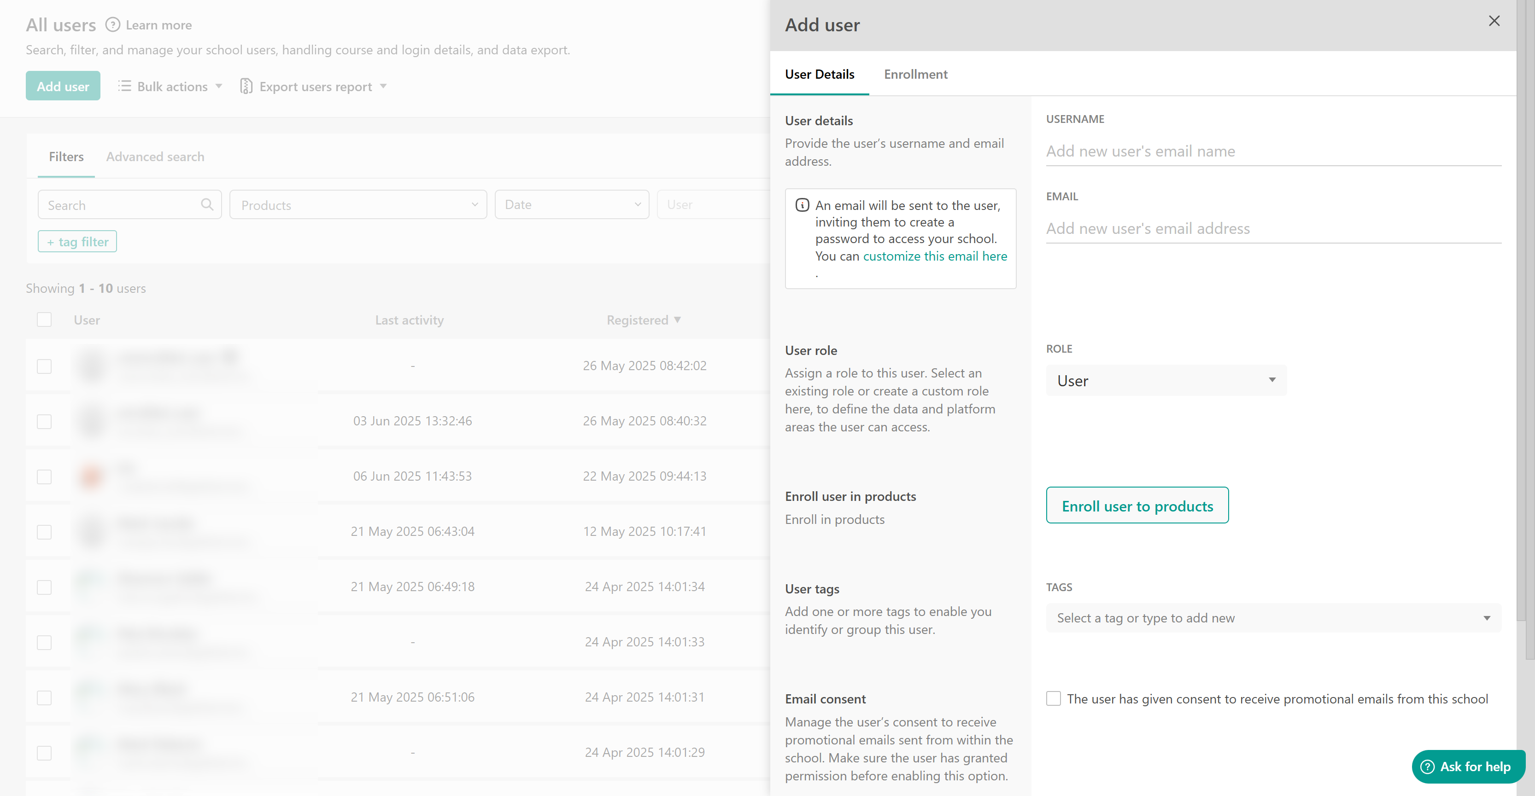Click Enroll user to products button
1535x796 pixels.
pyautogui.click(x=1137, y=505)
